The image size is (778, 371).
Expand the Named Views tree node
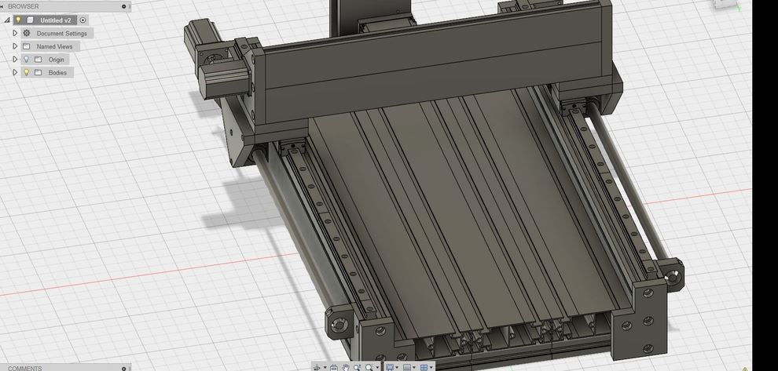pyautogui.click(x=15, y=46)
